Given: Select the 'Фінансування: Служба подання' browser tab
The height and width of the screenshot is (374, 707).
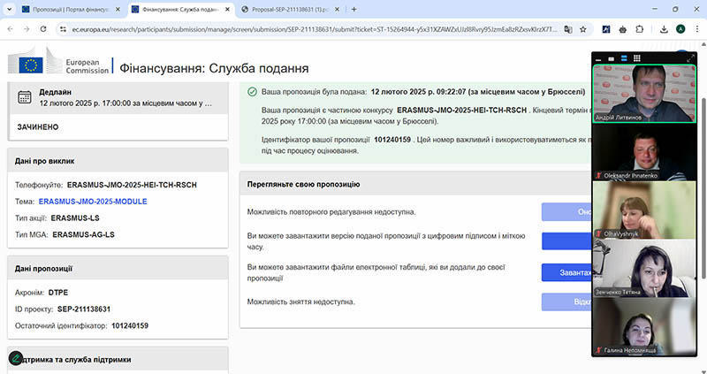Looking at the screenshot, I should tap(181, 9).
